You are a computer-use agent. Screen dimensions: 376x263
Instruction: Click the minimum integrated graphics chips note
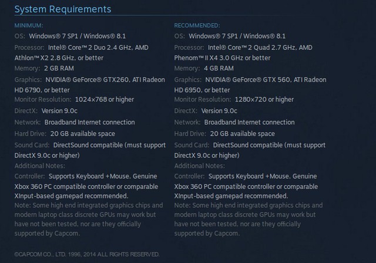point(89,220)
